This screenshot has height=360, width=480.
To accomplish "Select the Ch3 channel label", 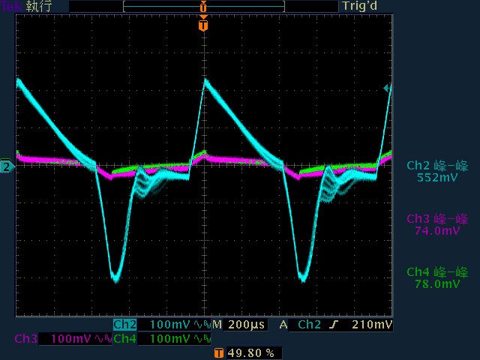I will (25, 339).
